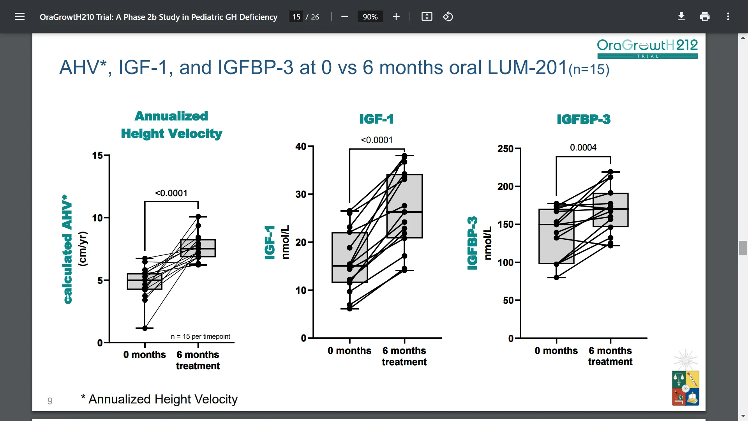Rotate the document counterclockwise
This screenshot has width=748, height=421.
448,16
